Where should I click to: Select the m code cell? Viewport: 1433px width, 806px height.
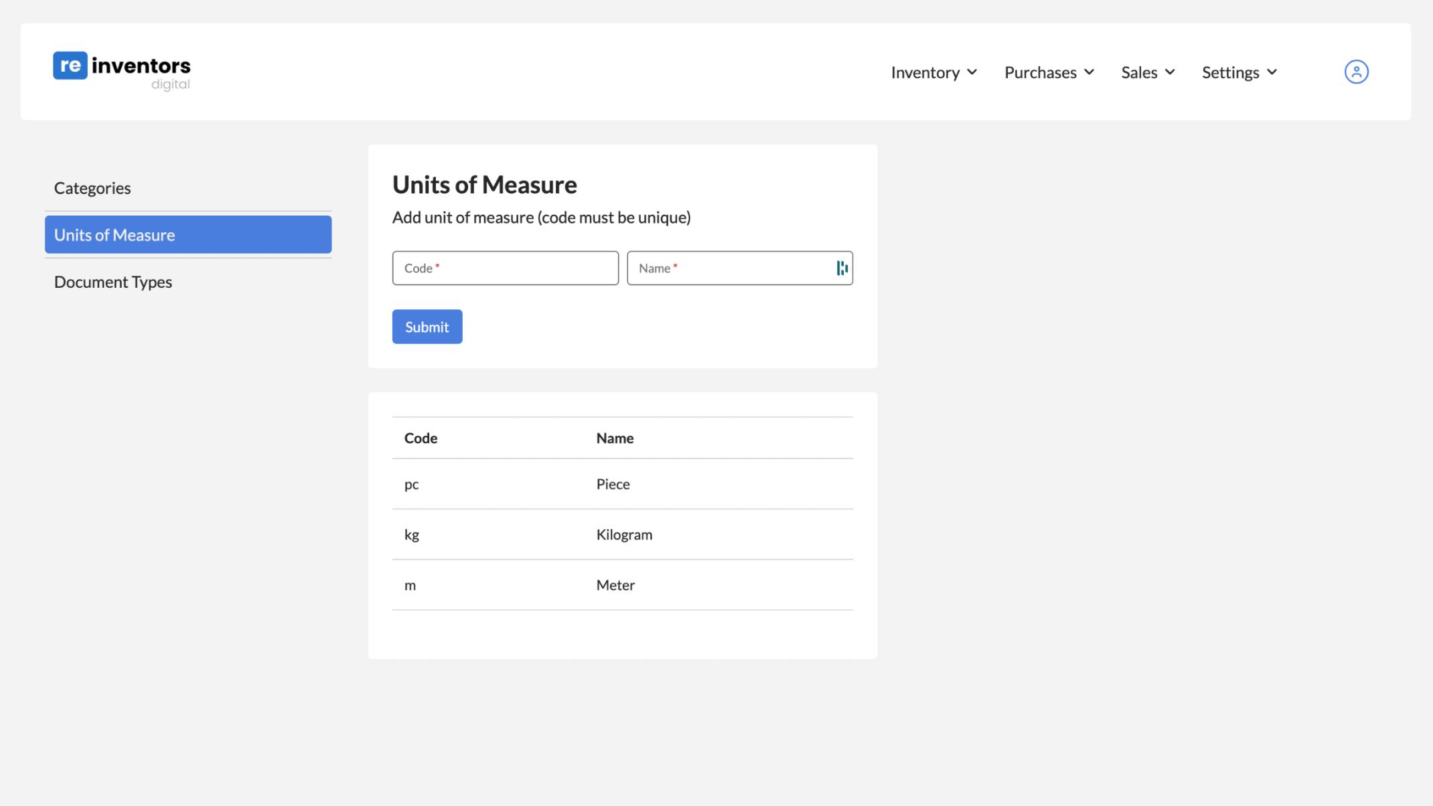tap(410, 585)
